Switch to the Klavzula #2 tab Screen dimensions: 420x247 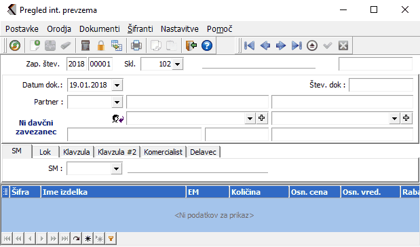pyautogui.click(x=117, y=152)
